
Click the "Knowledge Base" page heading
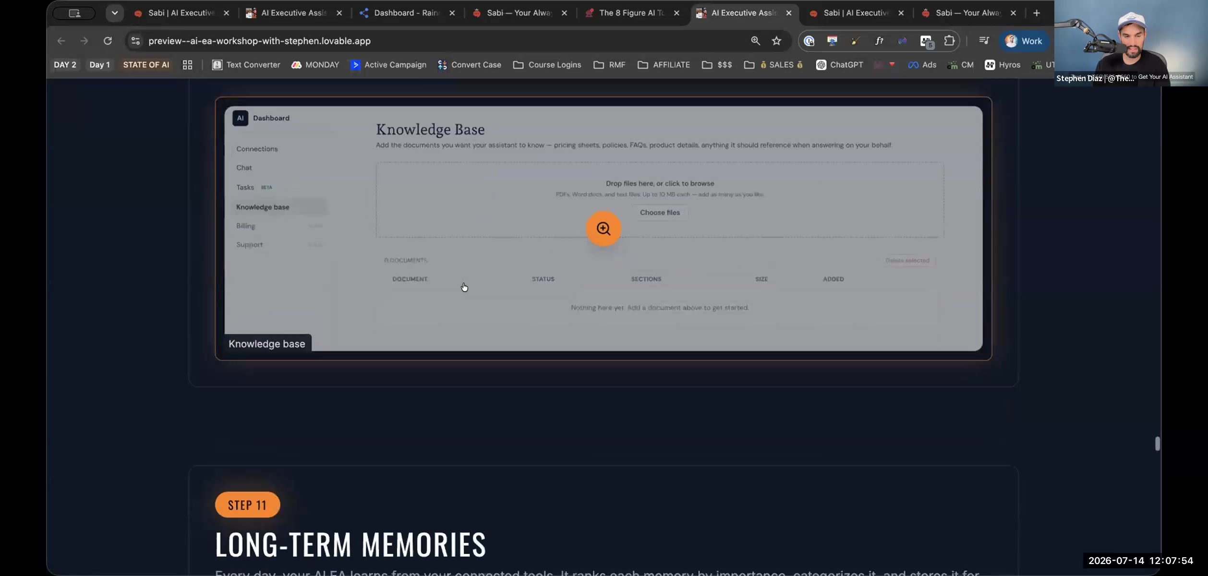(x=430, y=129)
